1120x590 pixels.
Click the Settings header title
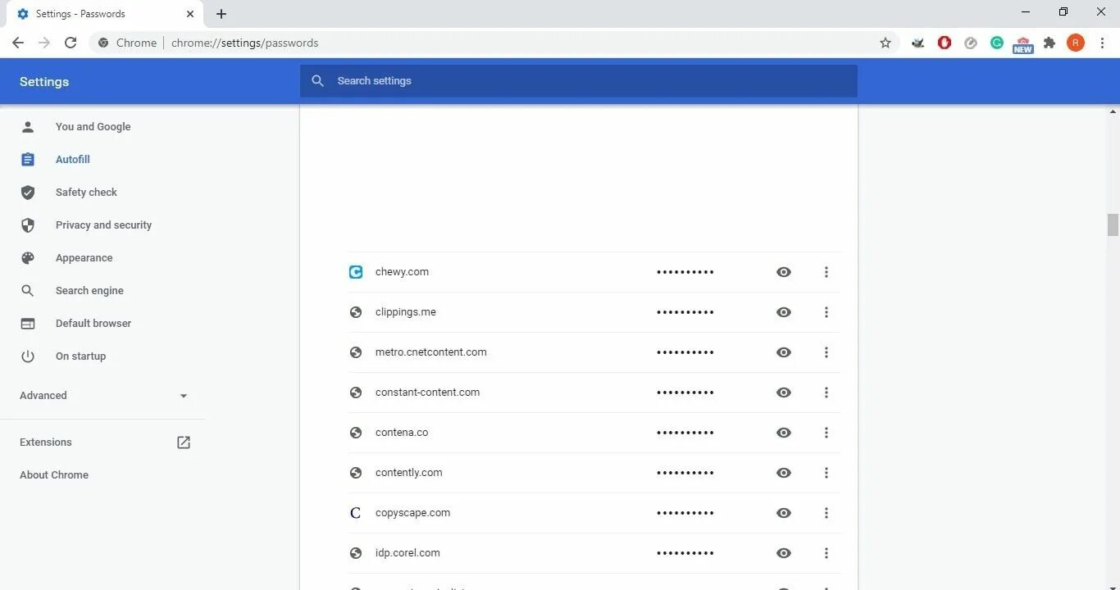coord(44,81)
